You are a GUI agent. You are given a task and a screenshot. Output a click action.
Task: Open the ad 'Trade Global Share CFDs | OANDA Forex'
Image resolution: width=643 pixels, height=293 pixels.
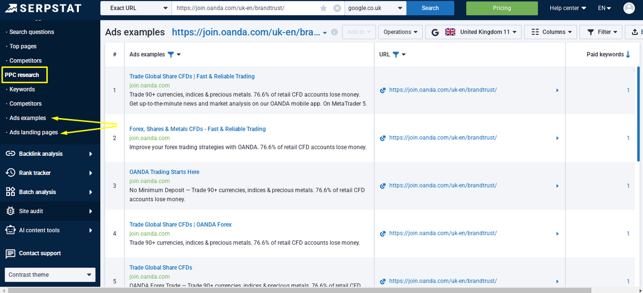click(x=180, y=225)
